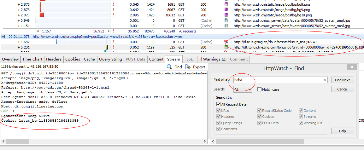Click the red warning mark on bg10.png row

pyautogui.click(x=113, y=15)
